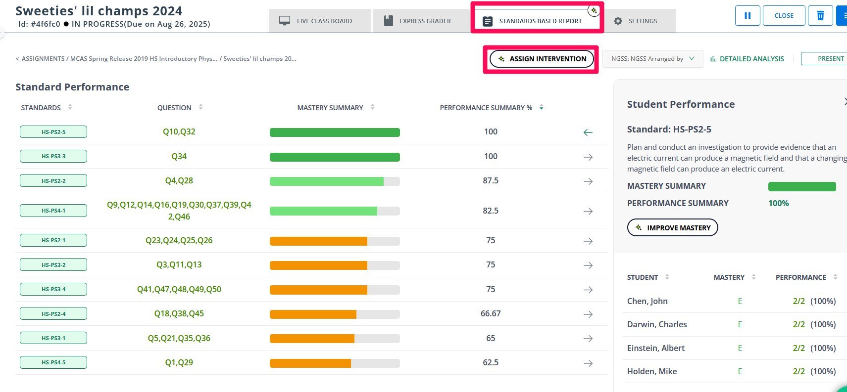Close the Student Performance panel
The image size is (847, 392).
point(845,101)
